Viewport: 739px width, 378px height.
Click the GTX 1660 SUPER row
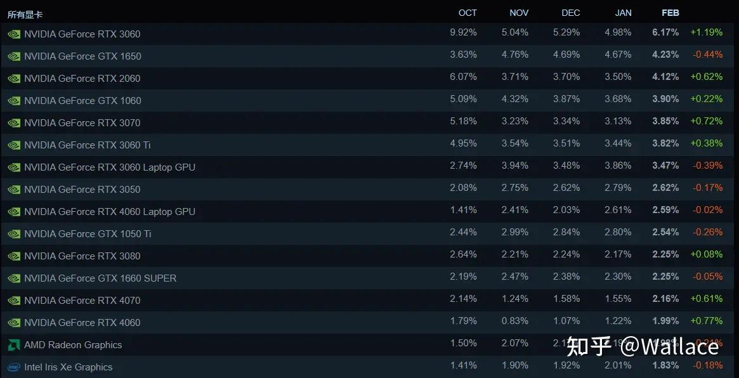click(x=100, y=278)
